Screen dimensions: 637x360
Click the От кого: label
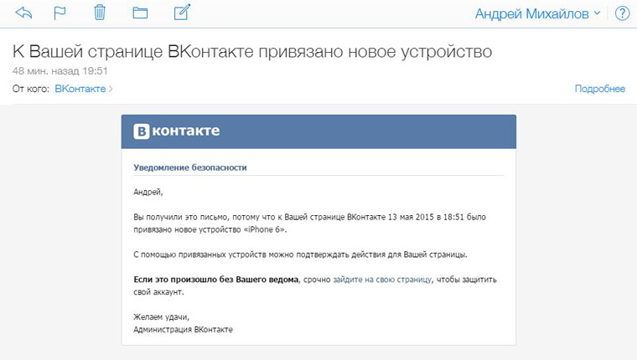click(30, 89)
